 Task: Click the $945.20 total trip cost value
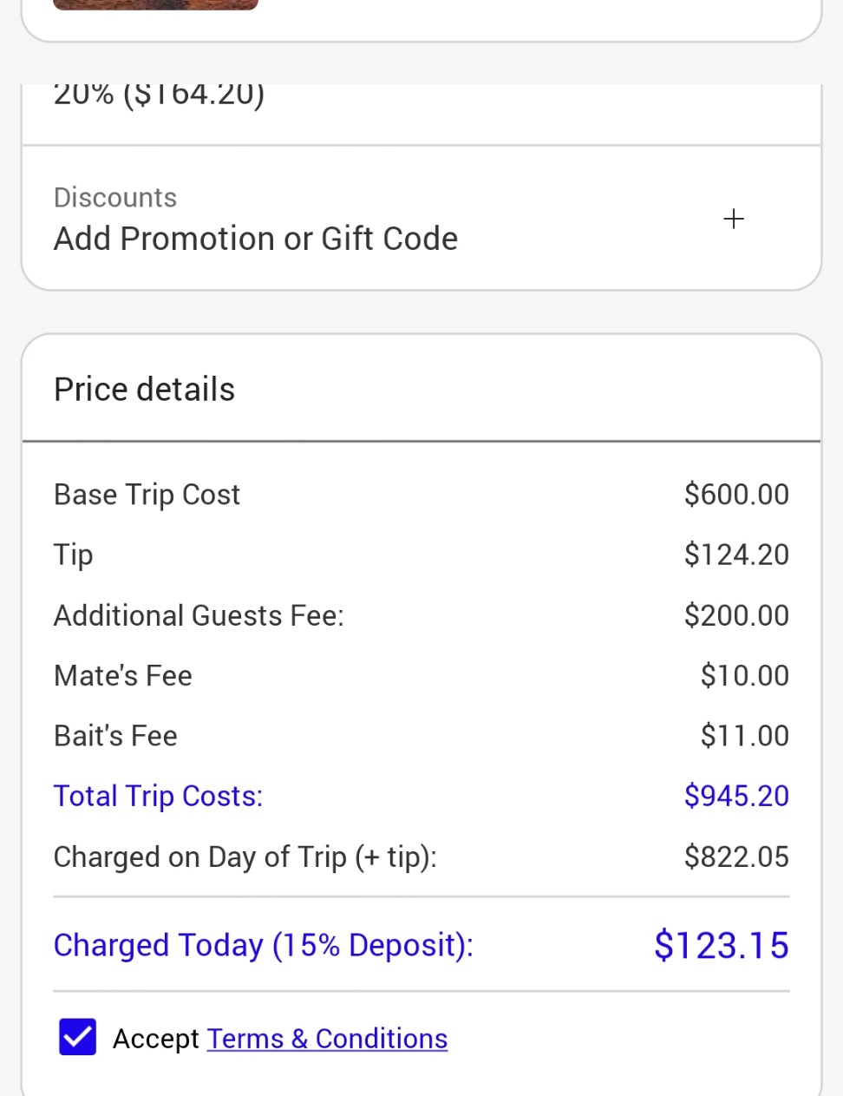(x=736, y=796)
